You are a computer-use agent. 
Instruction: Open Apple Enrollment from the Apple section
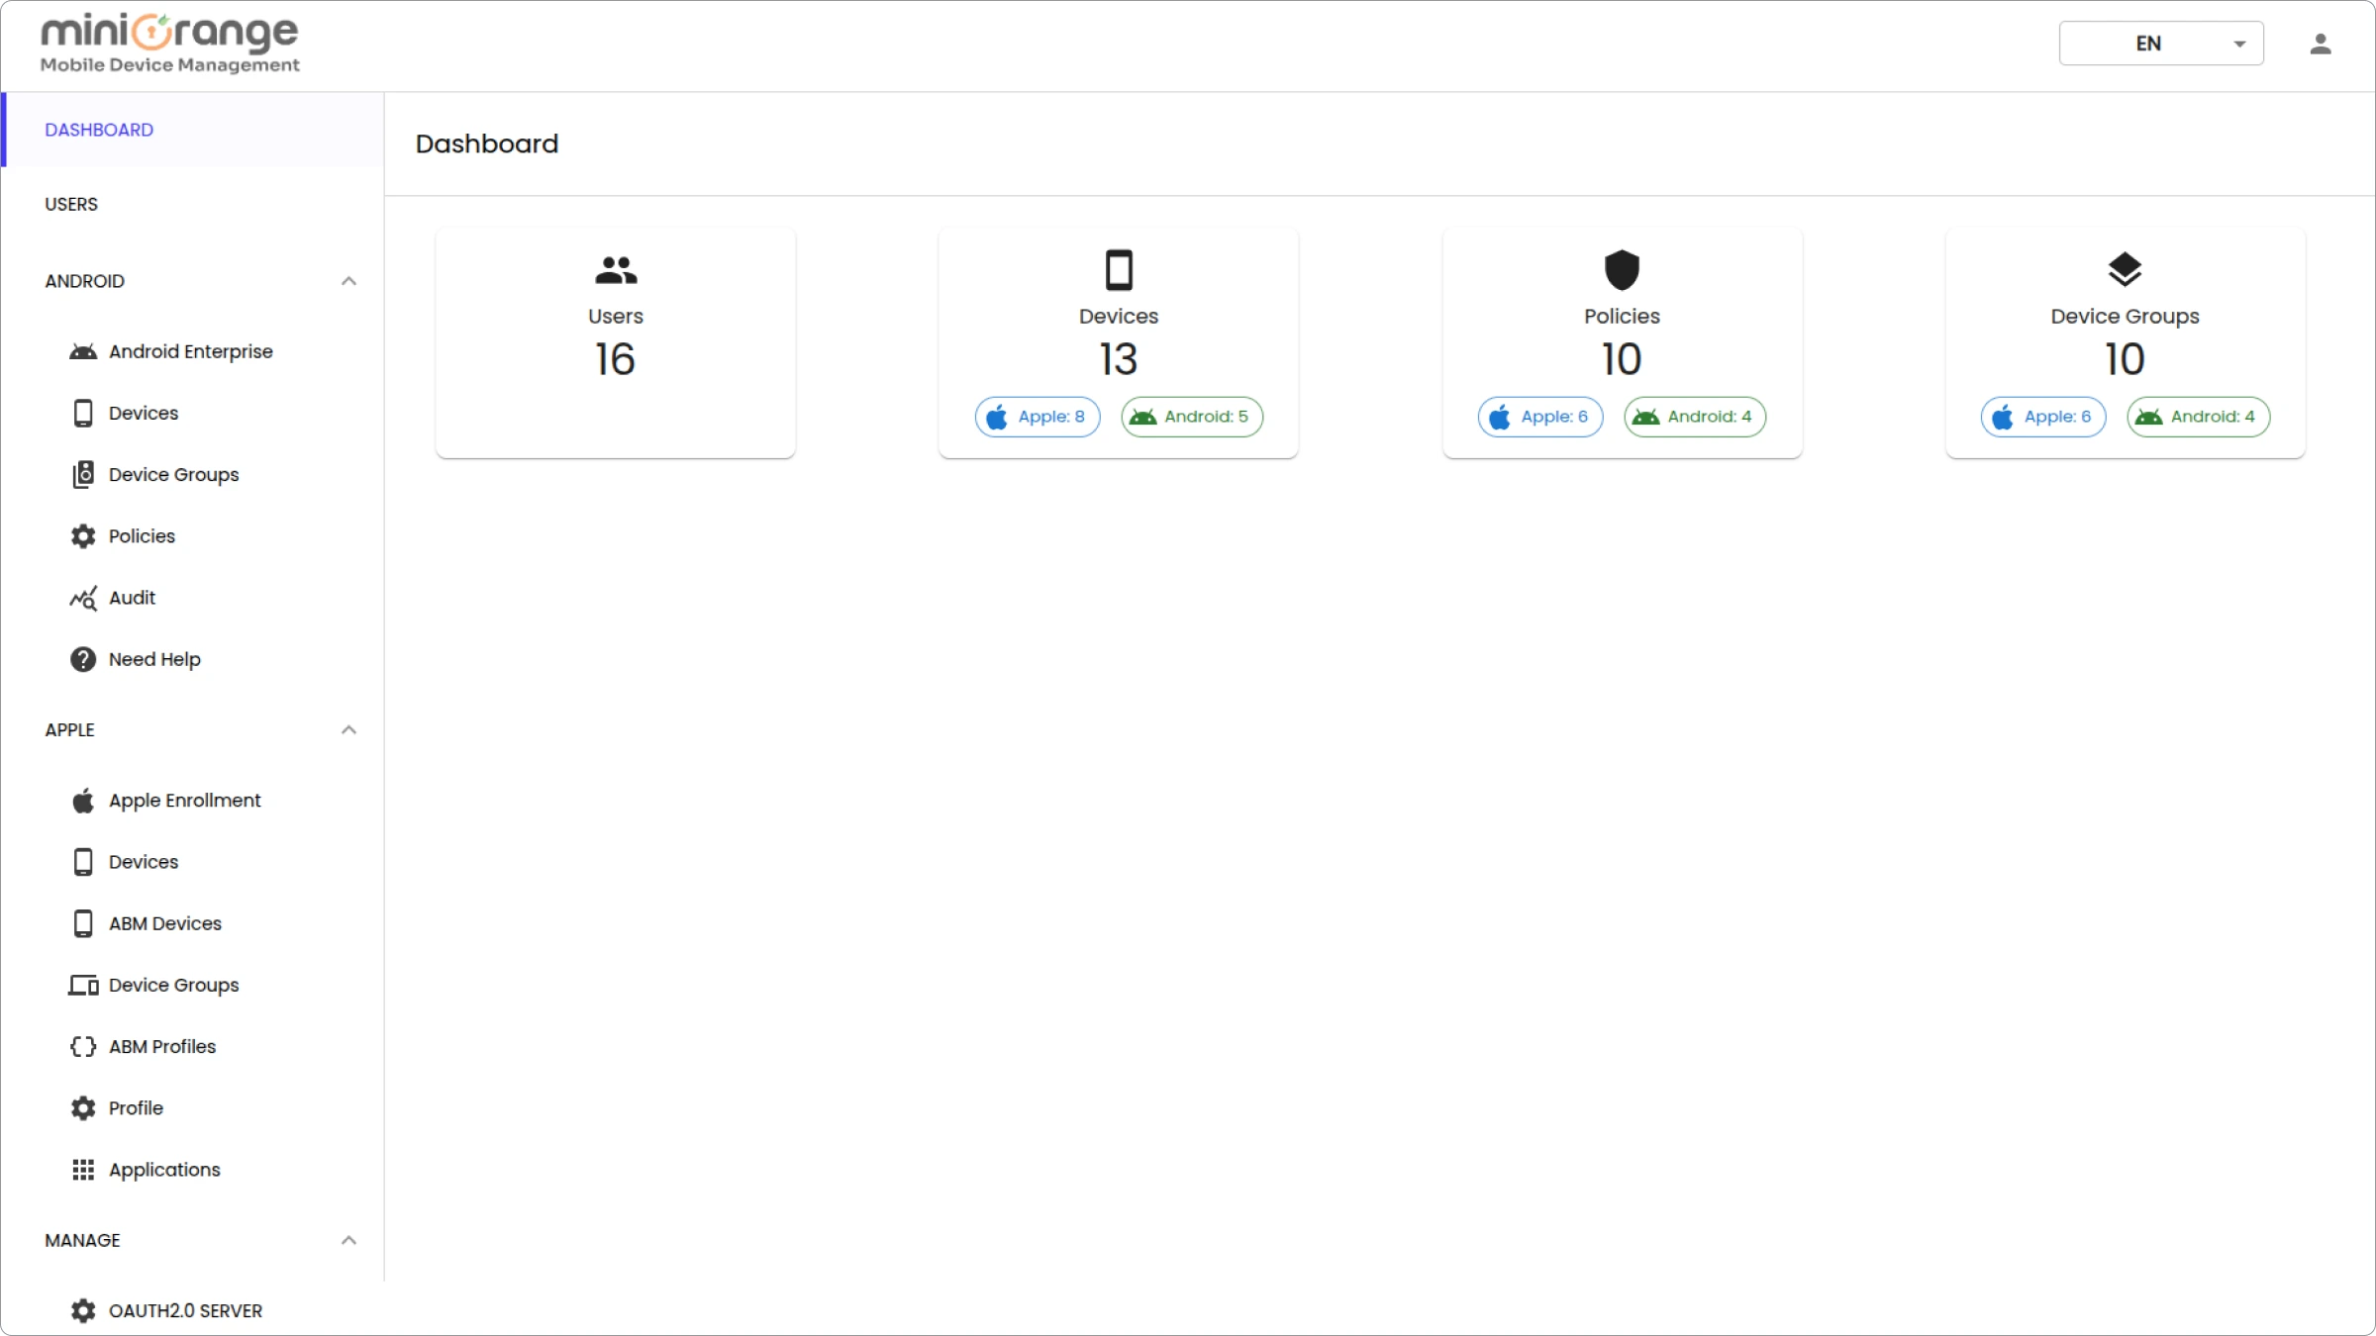pos(84,800)
